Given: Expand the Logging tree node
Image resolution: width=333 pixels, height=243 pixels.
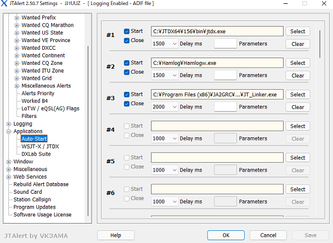Looking at the screenshot, I should [x=8, y=124].
